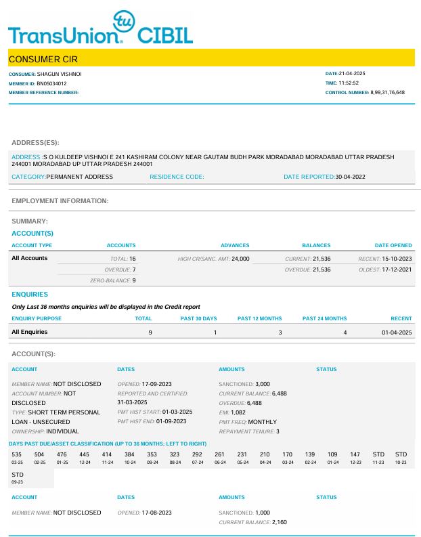Image resolution: width=421 pixels, height=537 pixels.
Task: Click the ENQUIRY PURPOSE column header
Action: pos(37,318)
